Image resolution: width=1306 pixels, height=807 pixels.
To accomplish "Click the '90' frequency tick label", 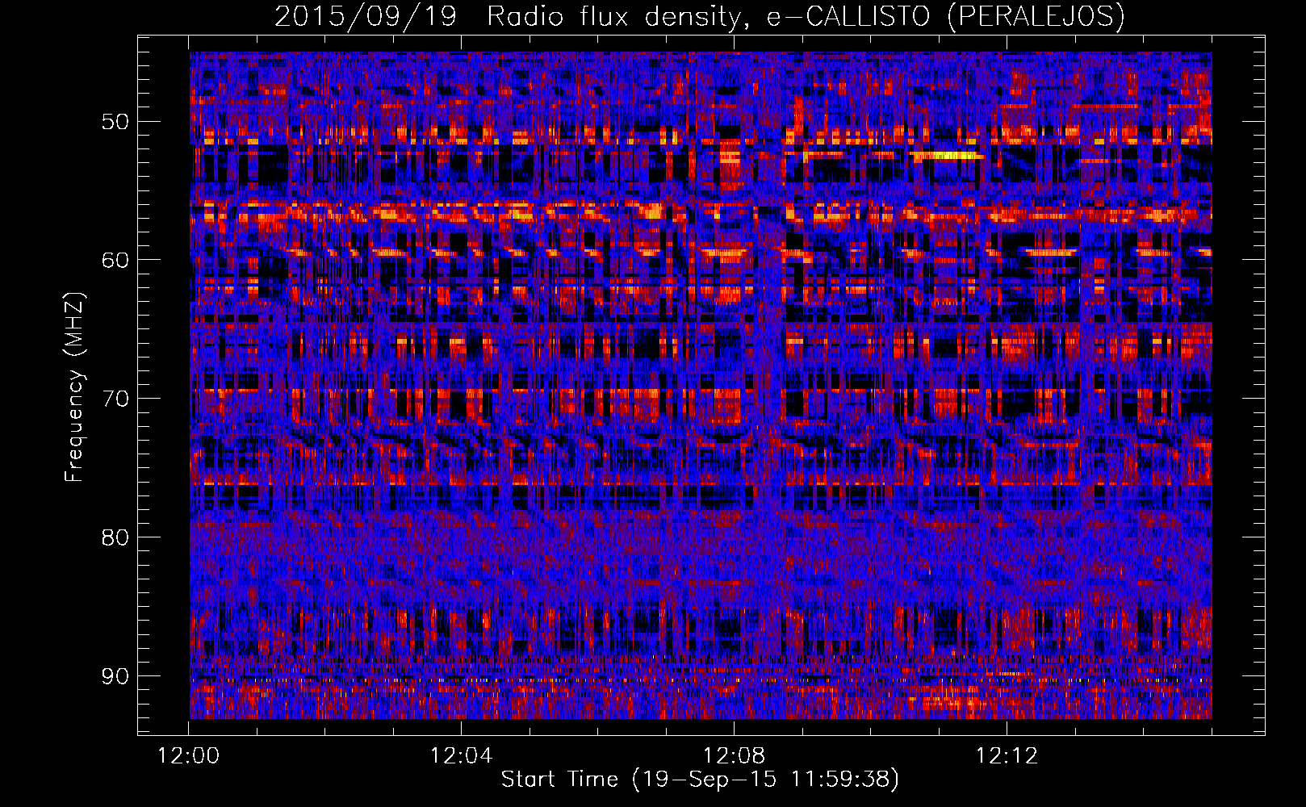I will point(115,676).
